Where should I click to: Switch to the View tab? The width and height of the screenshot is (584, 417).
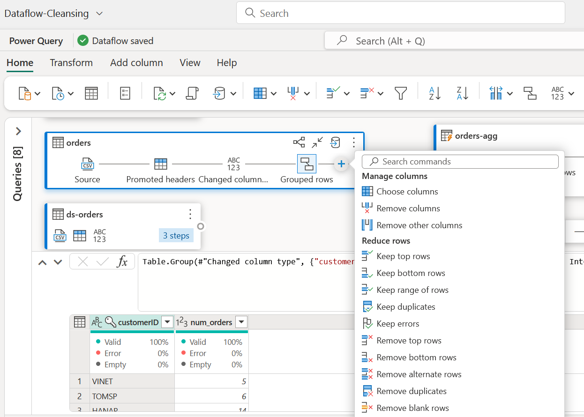click(190, 63)
